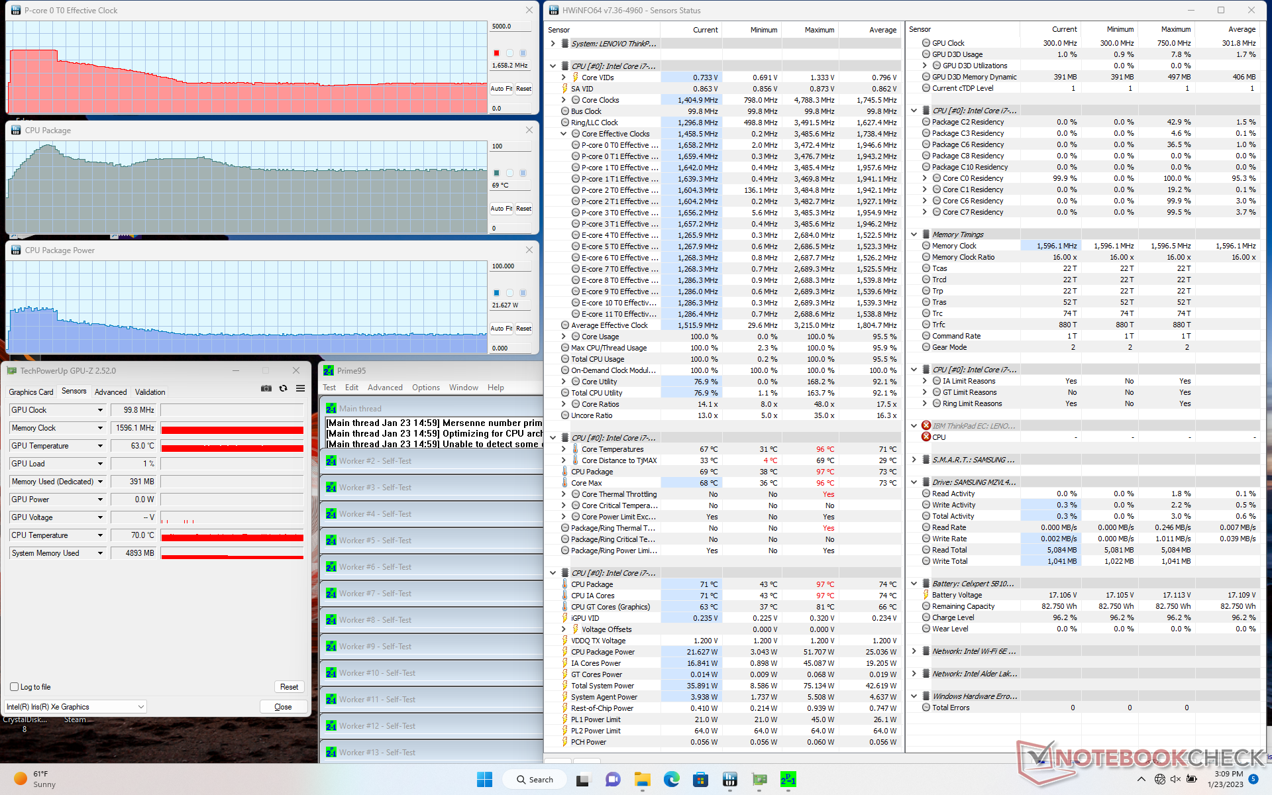The height and width of the screenshot is (795, 1272).
Task: Enable the Log to file checkbox
Action: [15, 687]
